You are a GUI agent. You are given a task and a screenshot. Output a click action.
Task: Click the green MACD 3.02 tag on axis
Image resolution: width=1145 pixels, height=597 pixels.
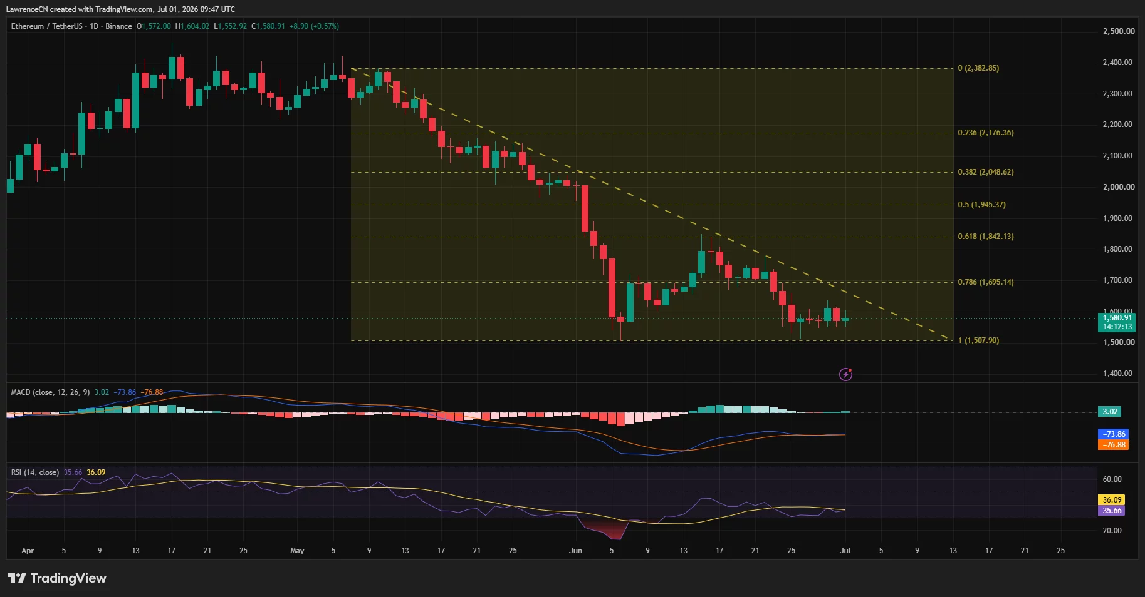(1110, 412)
